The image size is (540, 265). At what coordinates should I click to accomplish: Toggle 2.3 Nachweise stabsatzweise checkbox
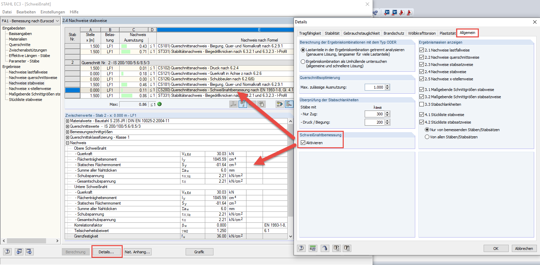[x=421, y=65]
